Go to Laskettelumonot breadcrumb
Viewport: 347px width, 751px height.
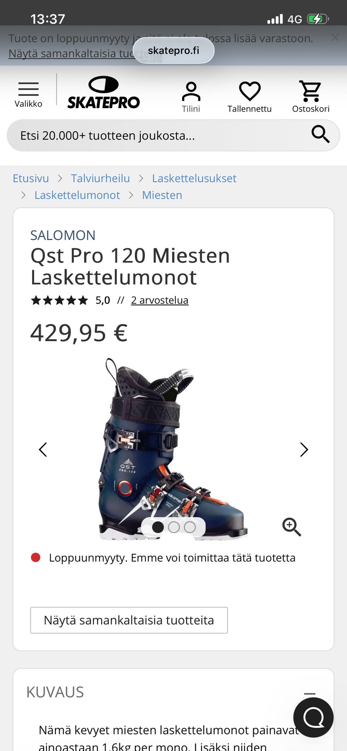[x=77, y=195]
